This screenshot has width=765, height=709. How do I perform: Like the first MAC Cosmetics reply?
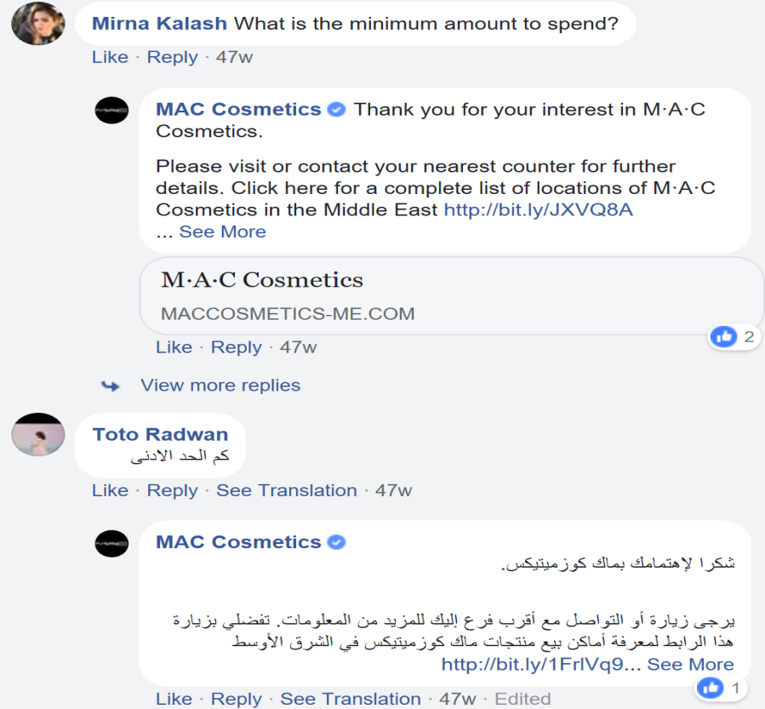pos(174,347)
